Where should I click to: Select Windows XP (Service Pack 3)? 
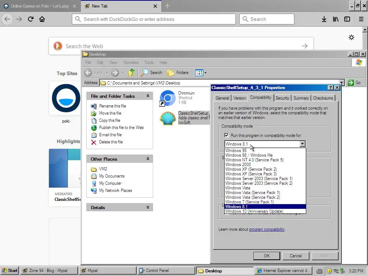click(x=265, y=174)
